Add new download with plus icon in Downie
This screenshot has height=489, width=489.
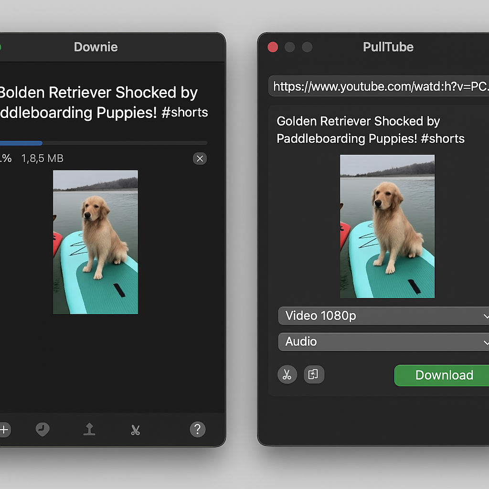click(4, 430)
